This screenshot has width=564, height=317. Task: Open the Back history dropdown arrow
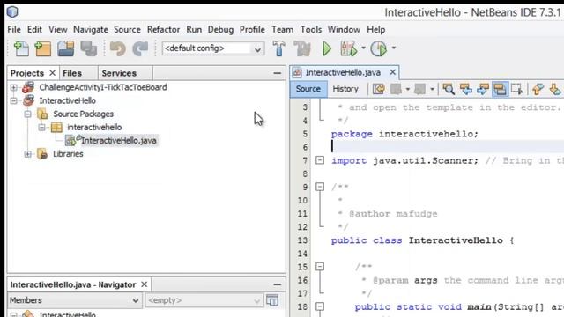[407, 89]
